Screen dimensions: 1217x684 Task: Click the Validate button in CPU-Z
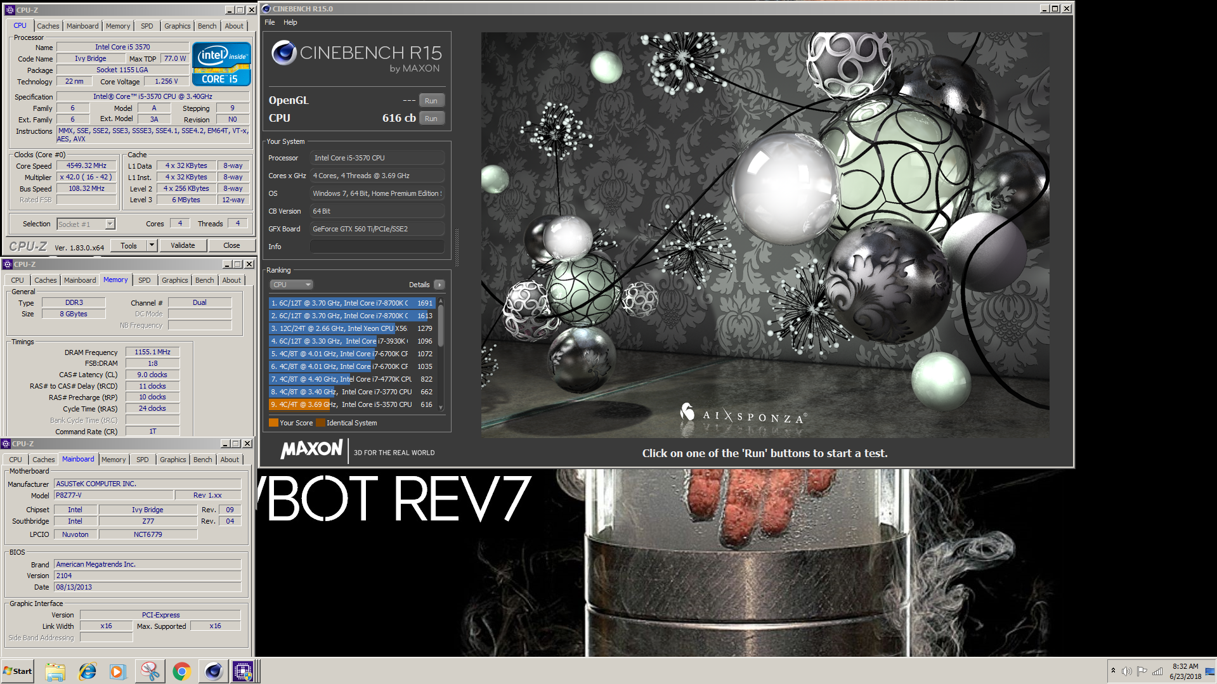pos(183,245)
